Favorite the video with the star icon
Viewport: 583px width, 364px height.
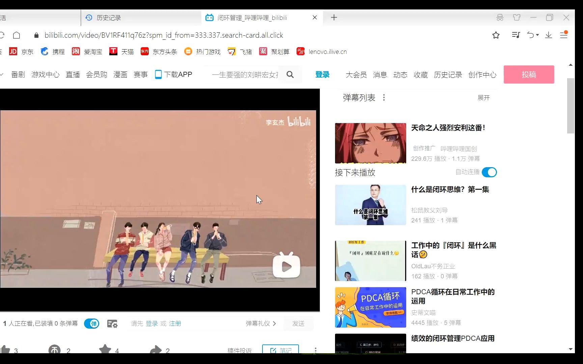[105, 349]
